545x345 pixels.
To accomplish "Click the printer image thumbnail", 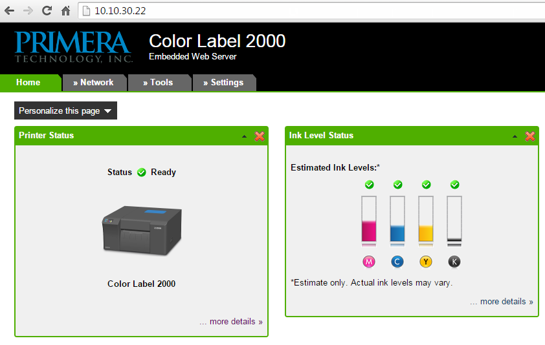I will tap(142, 231).
